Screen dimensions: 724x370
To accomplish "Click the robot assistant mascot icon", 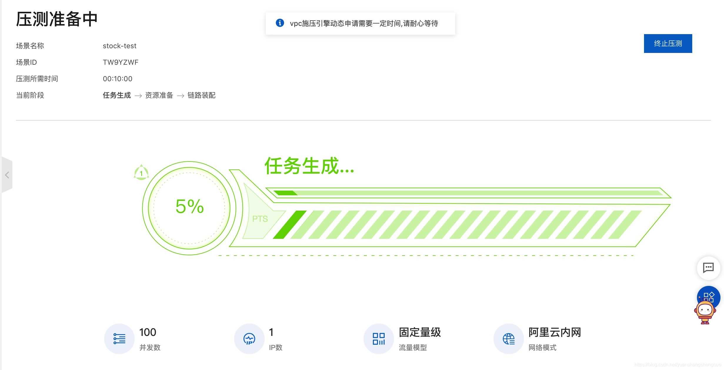I will [705, 312].
